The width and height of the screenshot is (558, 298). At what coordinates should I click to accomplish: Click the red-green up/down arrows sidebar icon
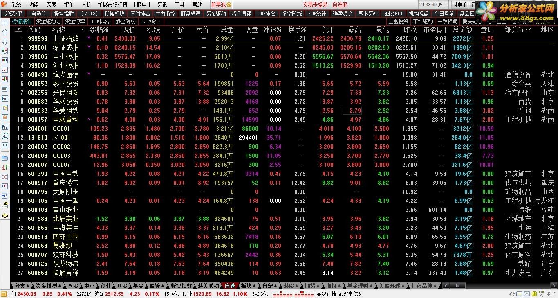(x=4, y=167)
